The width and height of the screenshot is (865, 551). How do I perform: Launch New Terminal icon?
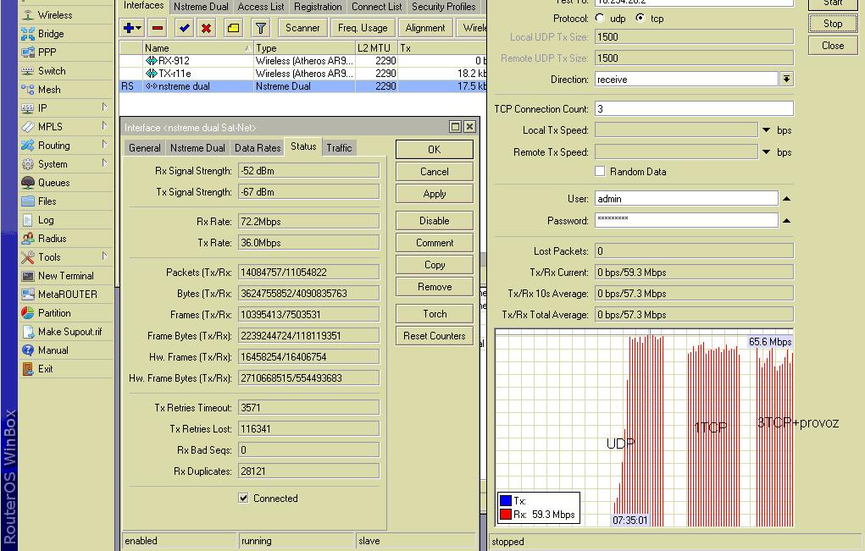coord(28,276)
